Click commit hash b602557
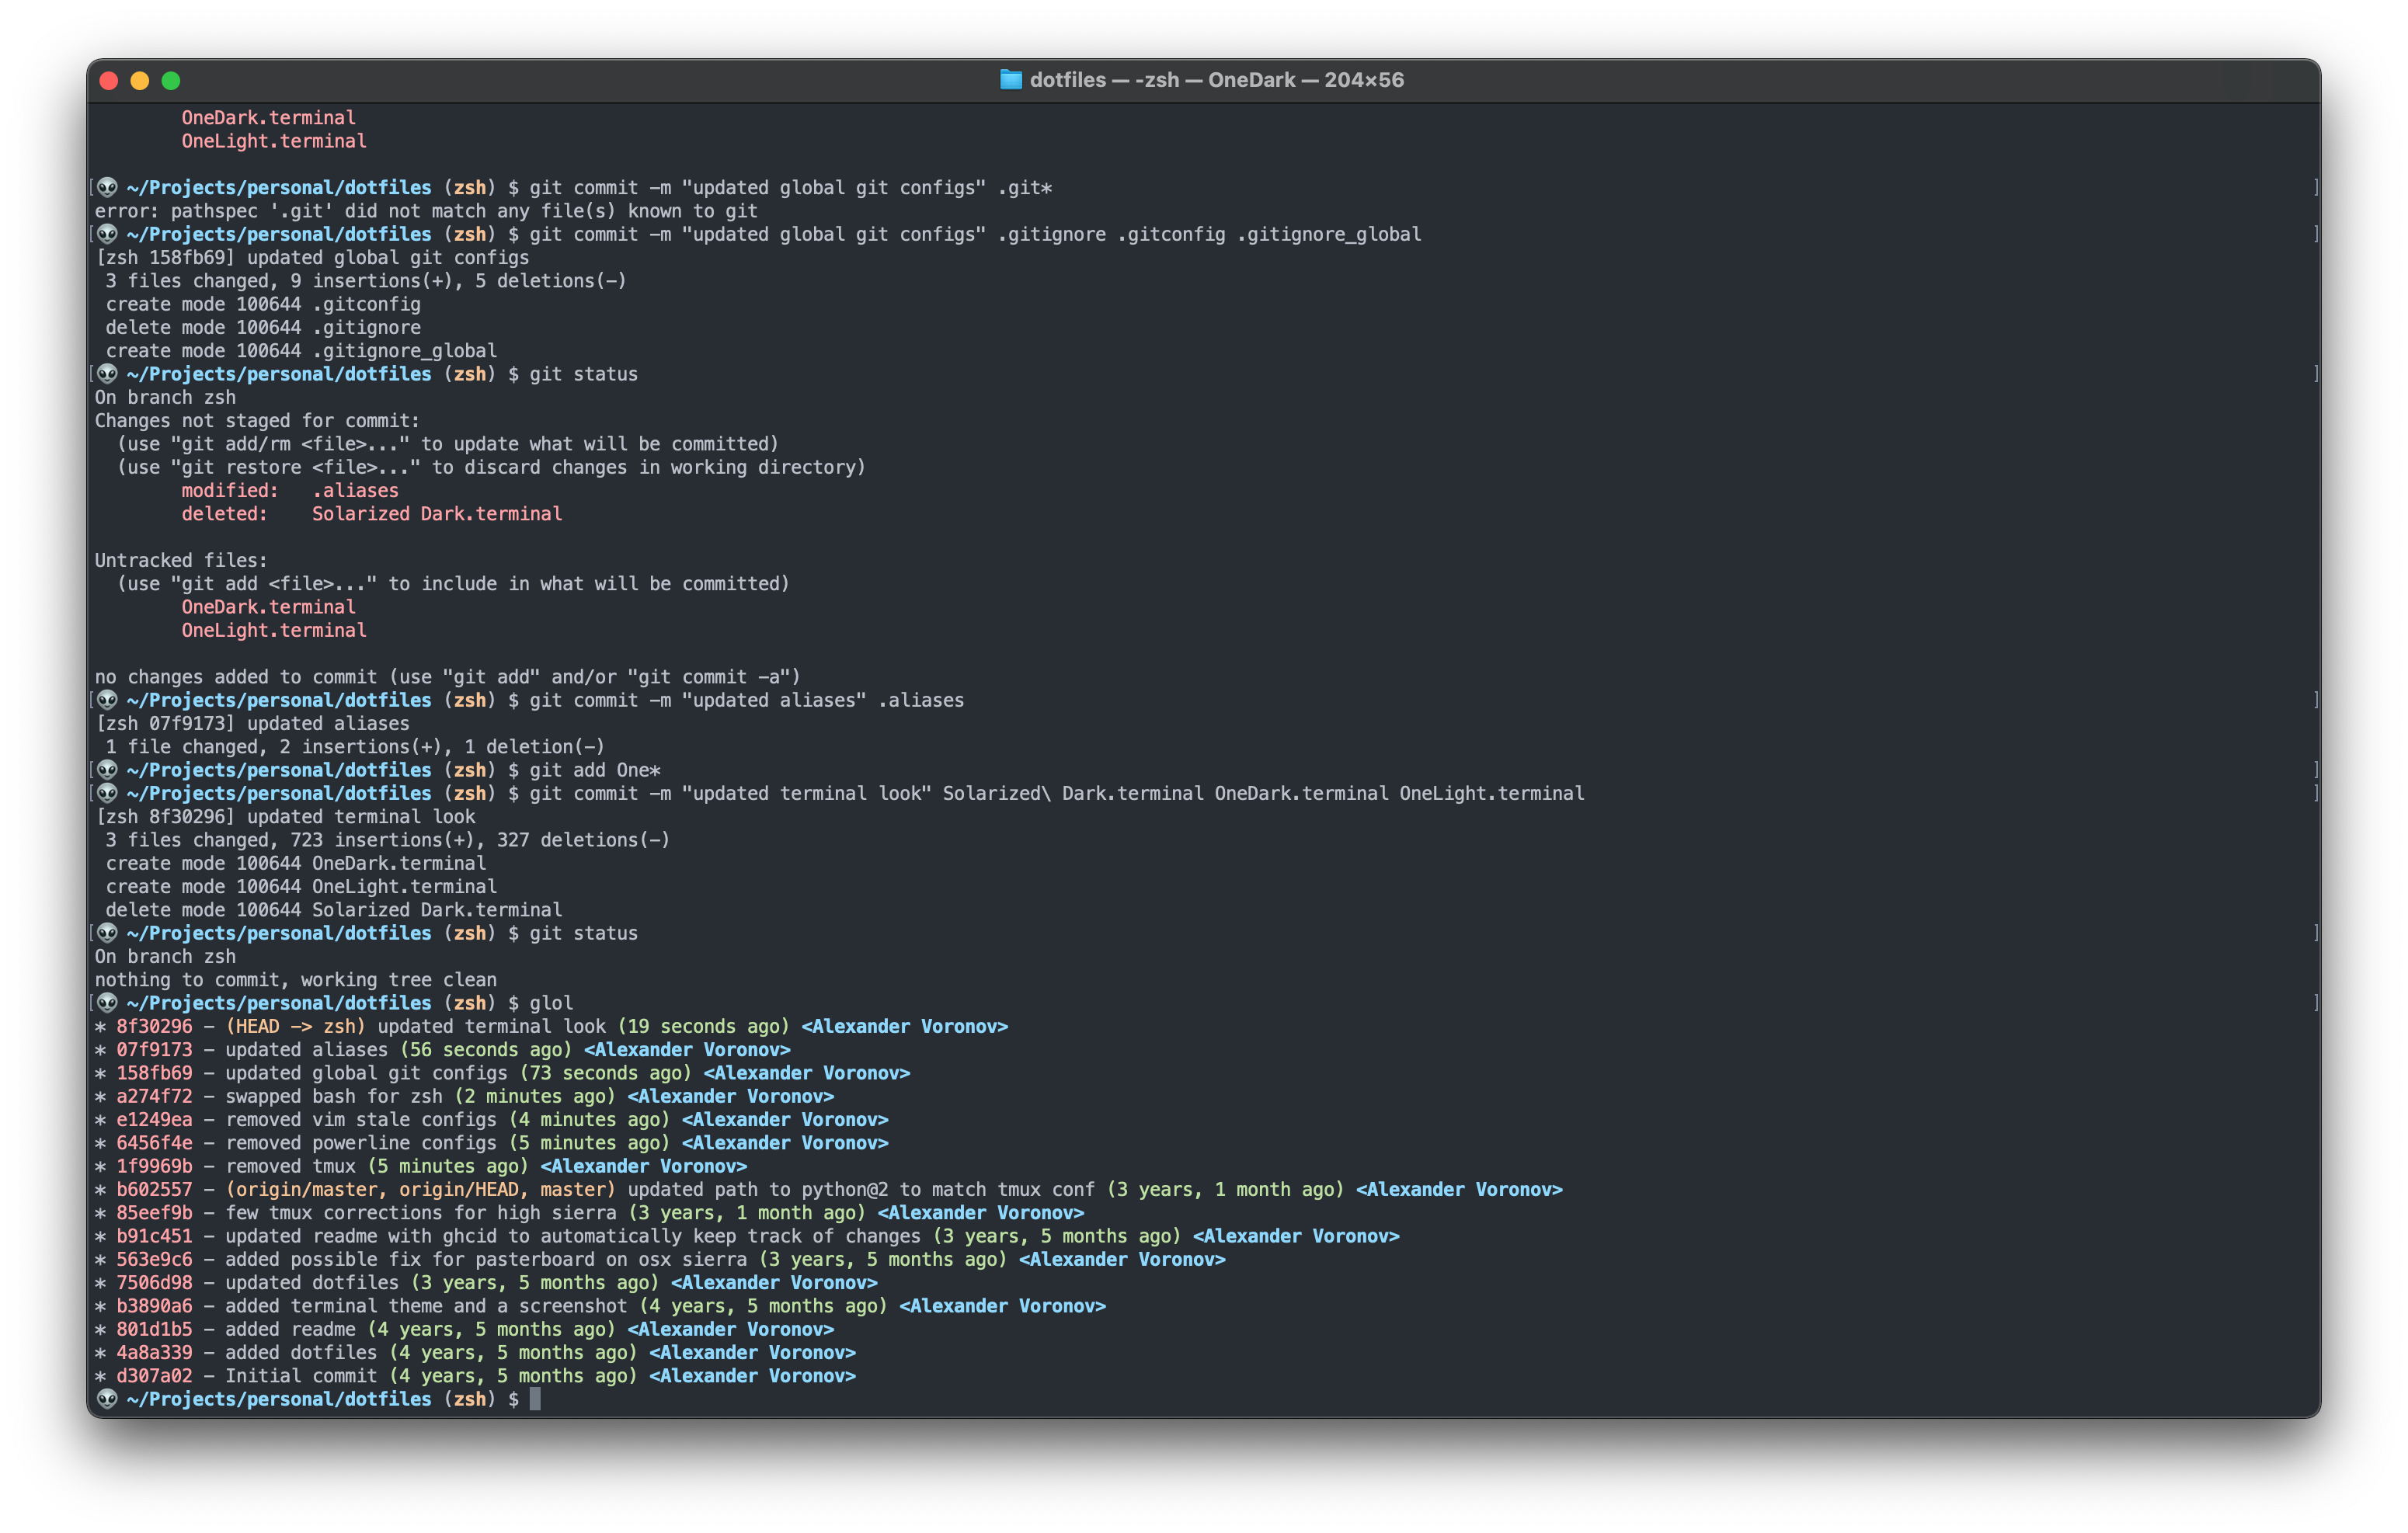The width and height of the screenshot is (2408, 1533). coord(154,1189)
